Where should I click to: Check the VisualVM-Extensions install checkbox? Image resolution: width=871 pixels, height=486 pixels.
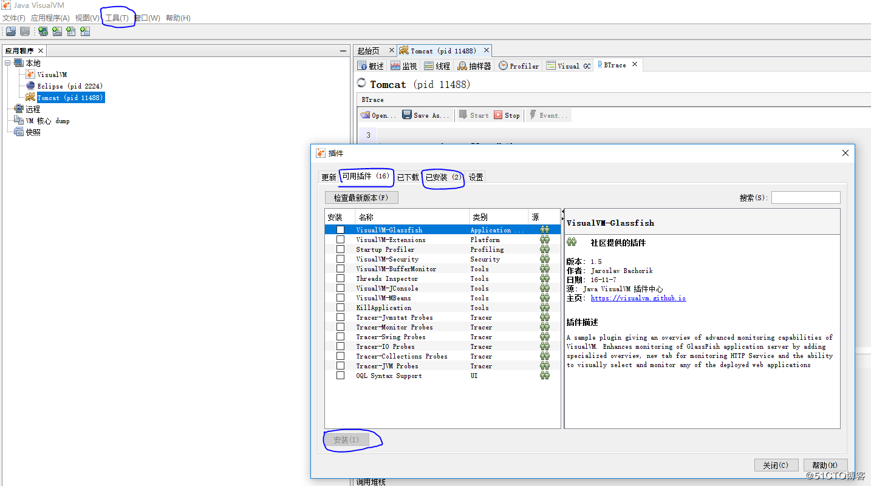coord(340,240)
